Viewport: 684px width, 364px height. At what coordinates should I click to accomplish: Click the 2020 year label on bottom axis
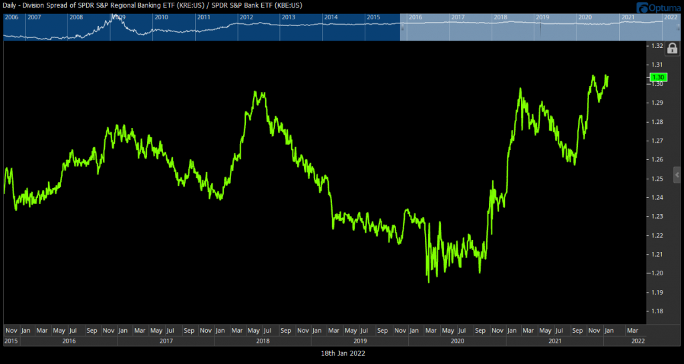click(457, 341)
